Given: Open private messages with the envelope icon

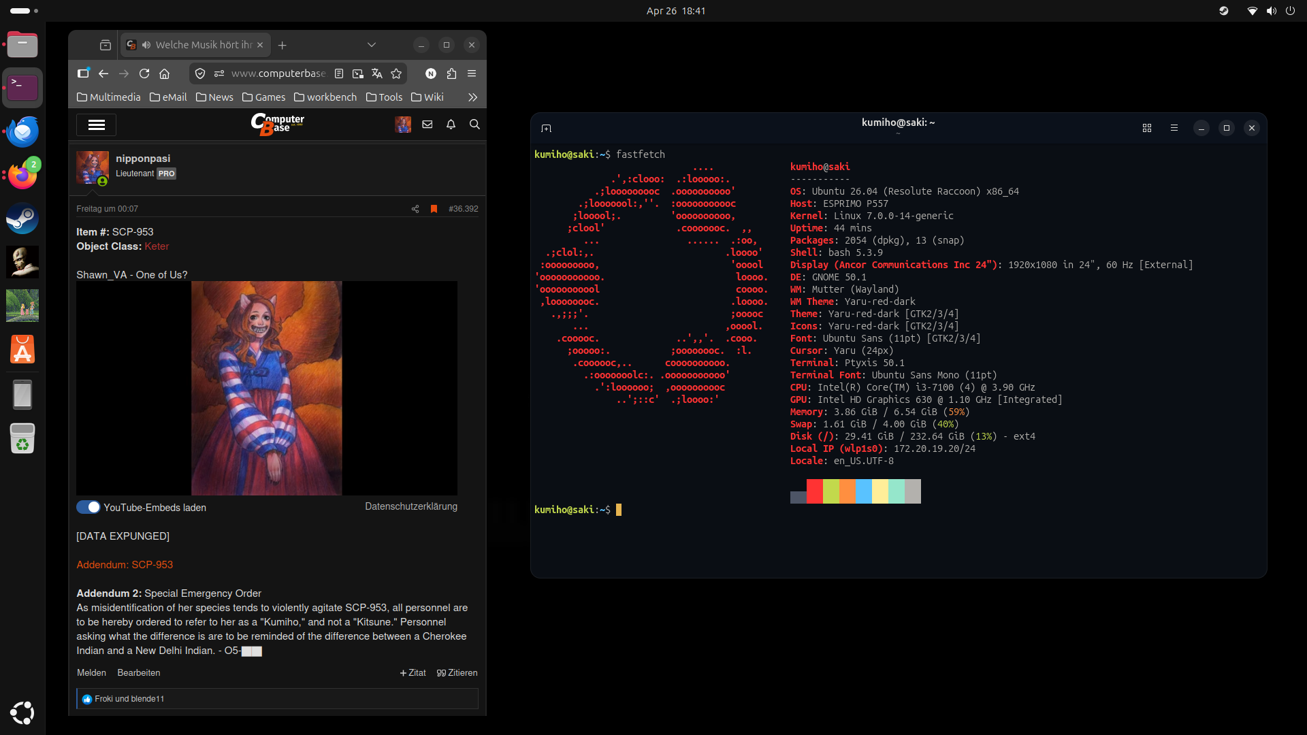Looking at the screenshot, I should pos(428,125).
